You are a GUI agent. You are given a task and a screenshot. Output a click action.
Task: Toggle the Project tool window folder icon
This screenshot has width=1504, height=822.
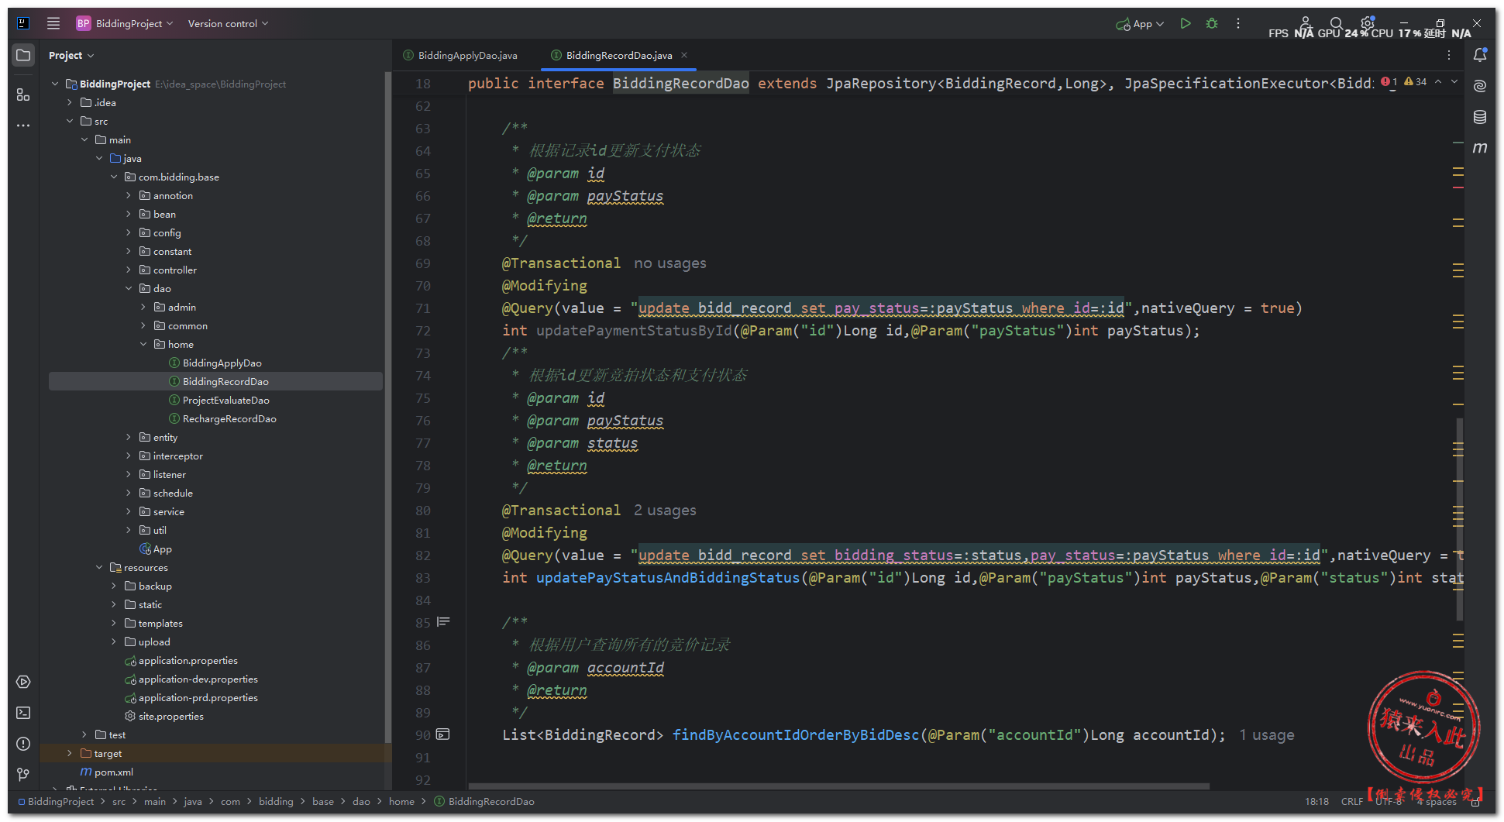23,55
